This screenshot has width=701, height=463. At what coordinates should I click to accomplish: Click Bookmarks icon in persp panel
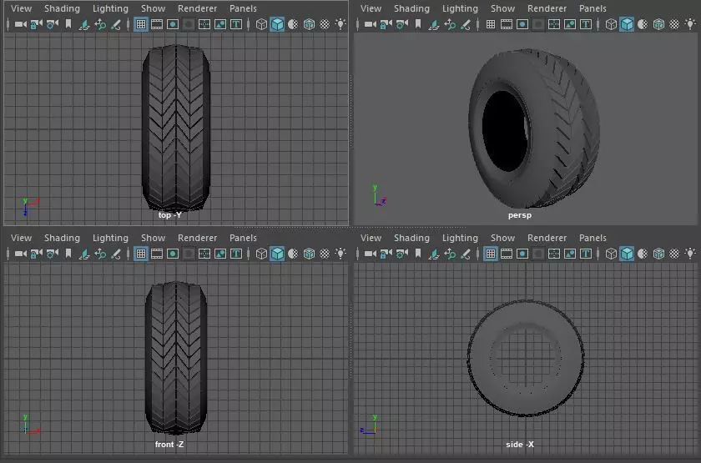418,24
